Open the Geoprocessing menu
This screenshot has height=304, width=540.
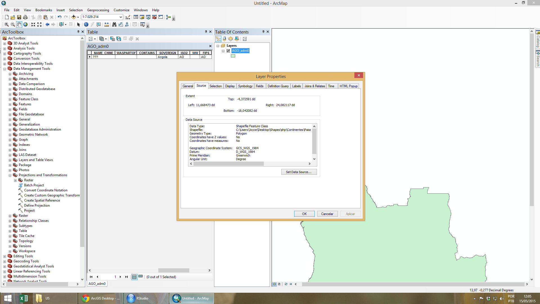(98, 10)
